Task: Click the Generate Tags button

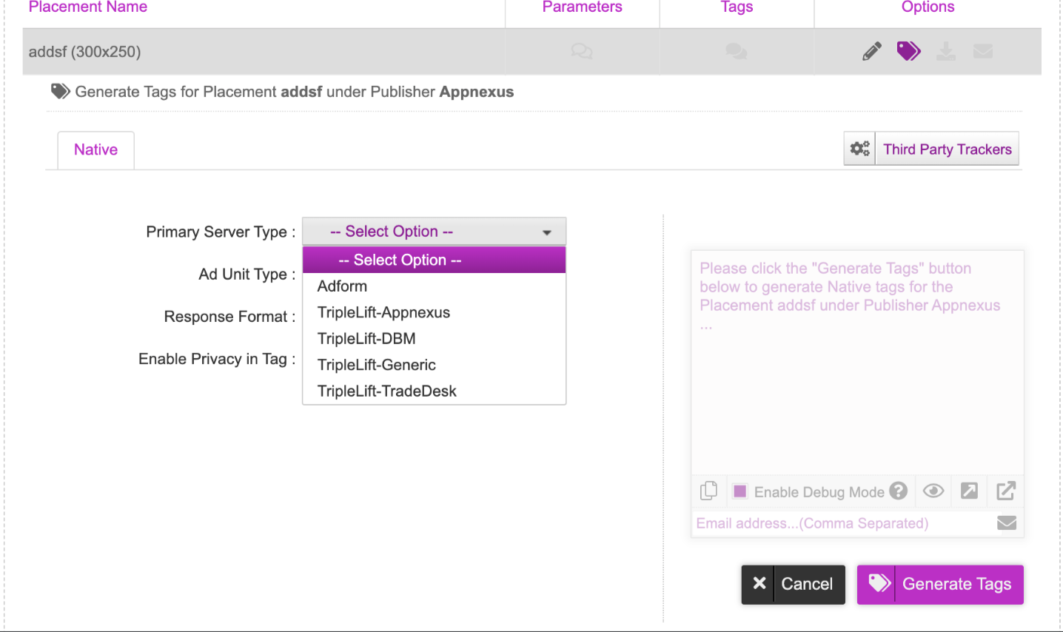Action: [x=940, y=585]
